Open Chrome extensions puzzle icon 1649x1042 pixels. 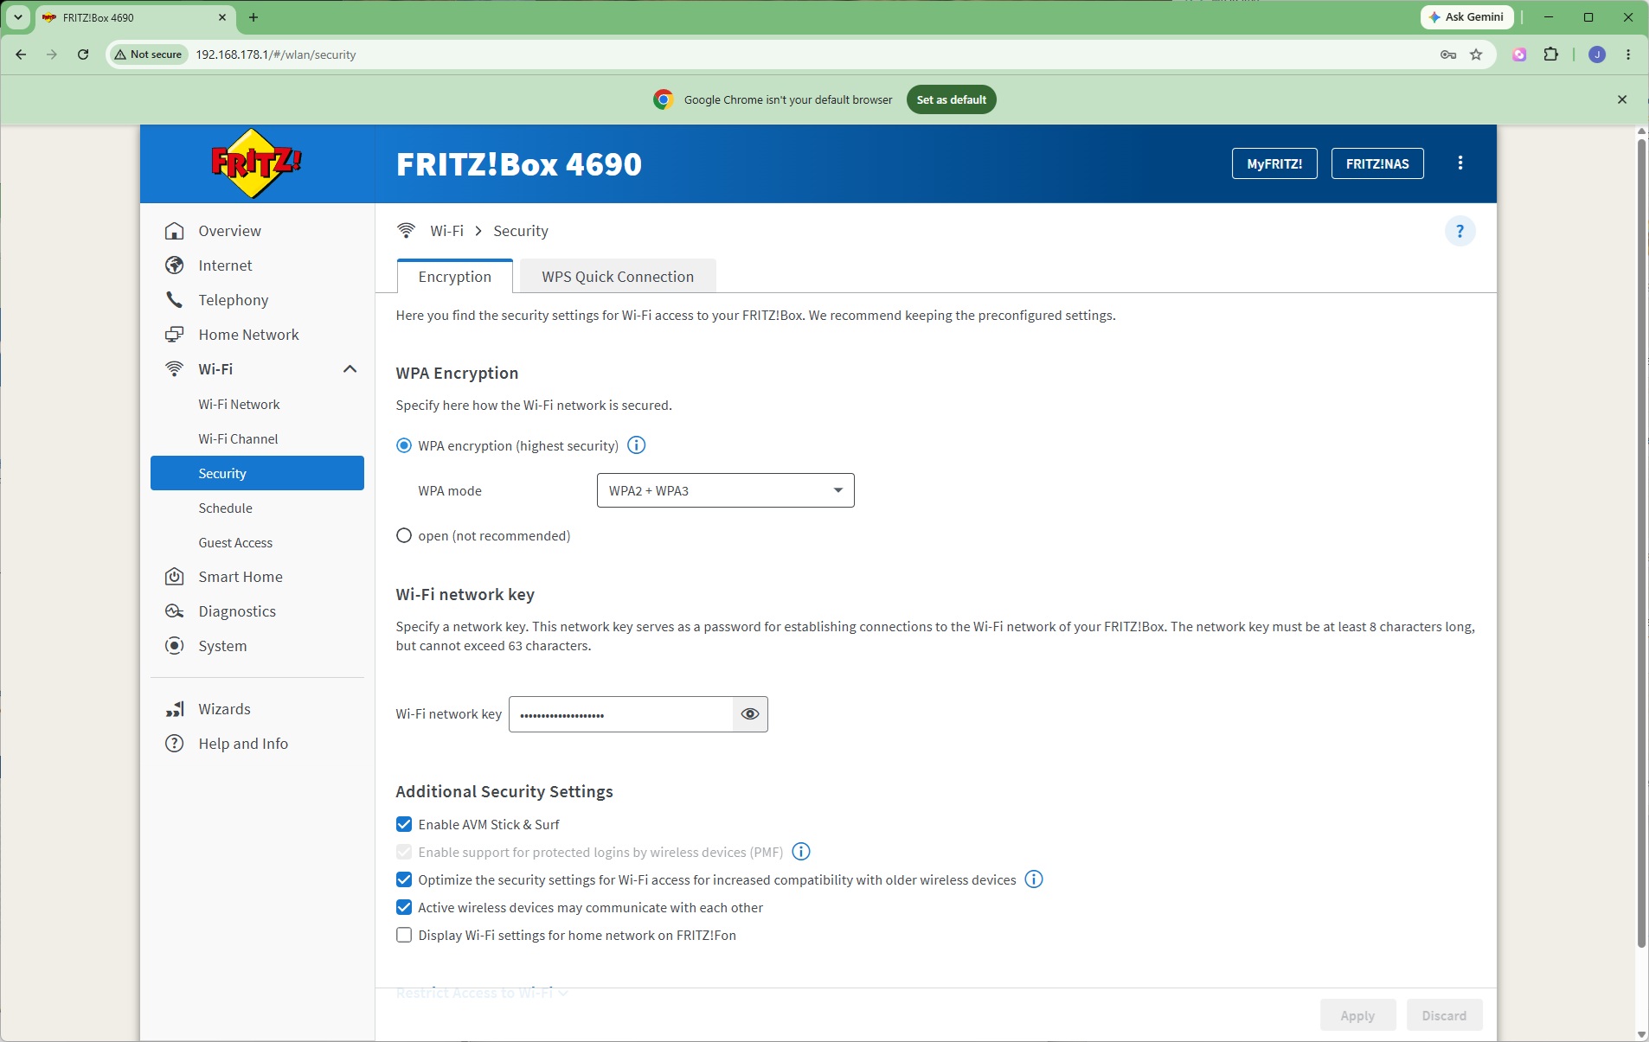(x=1551, y=54)
